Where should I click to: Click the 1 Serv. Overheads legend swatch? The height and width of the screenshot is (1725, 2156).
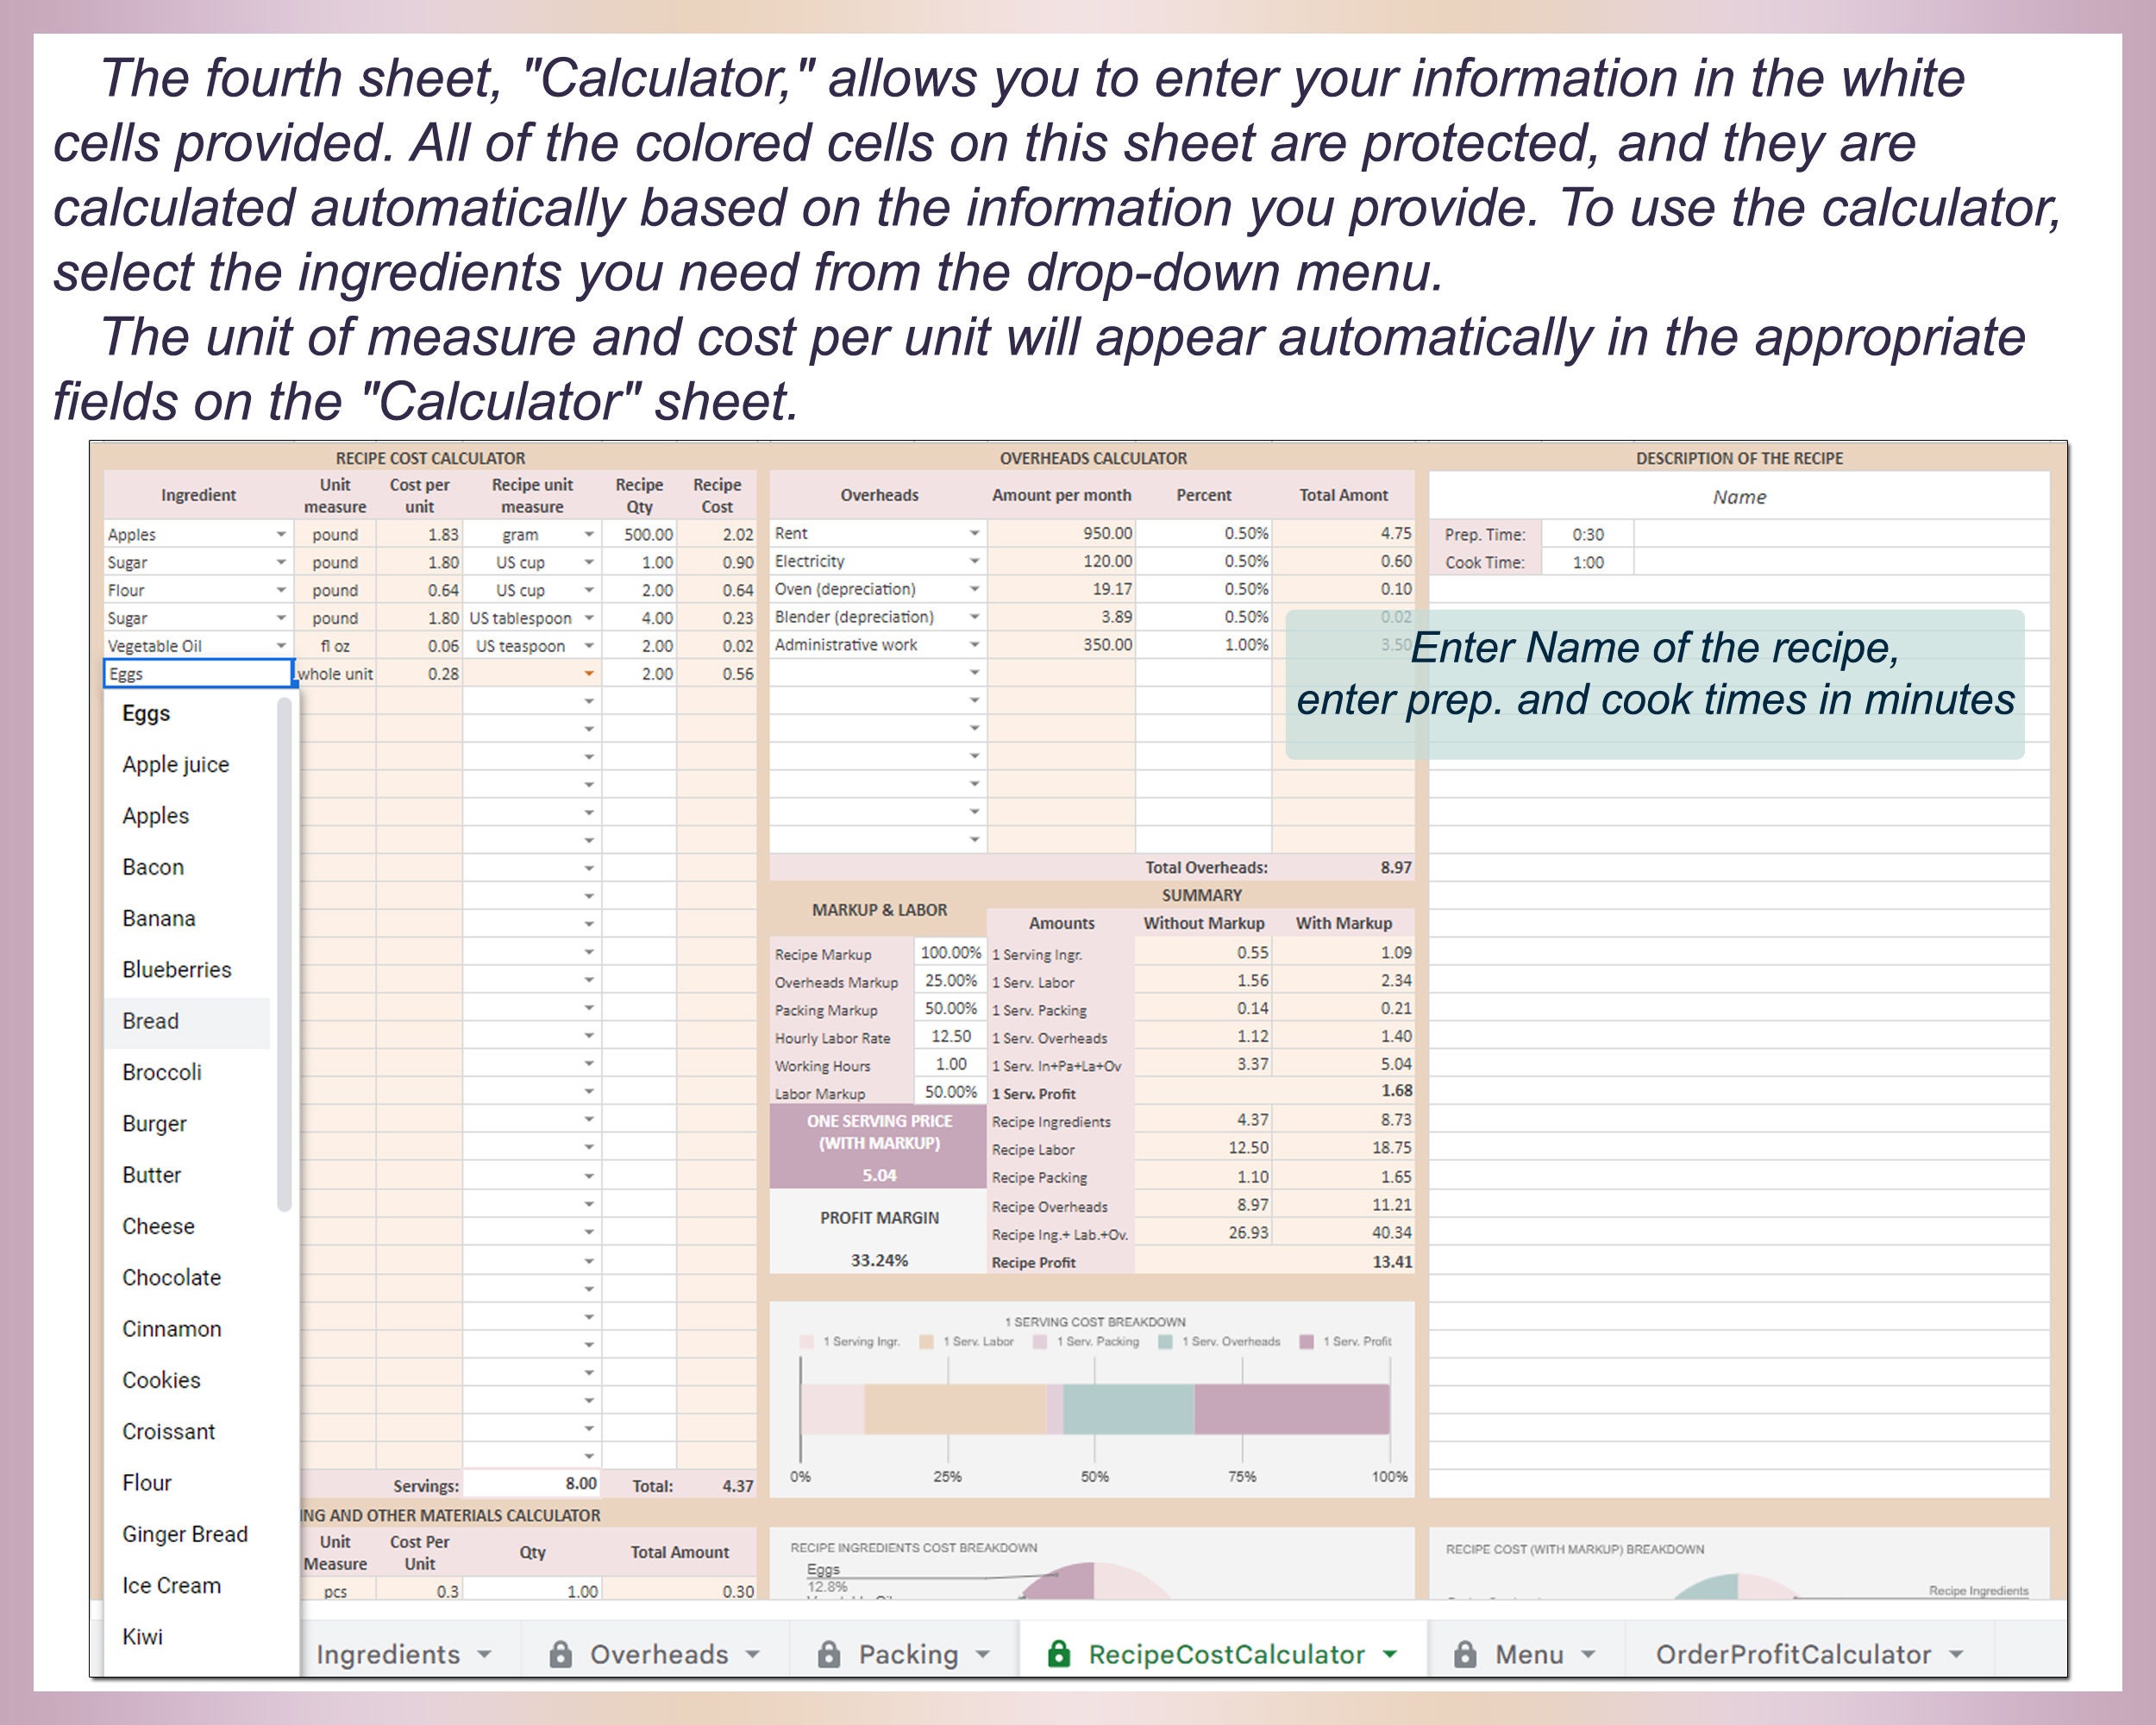pyautogui.click(x=1165, y=1342)
